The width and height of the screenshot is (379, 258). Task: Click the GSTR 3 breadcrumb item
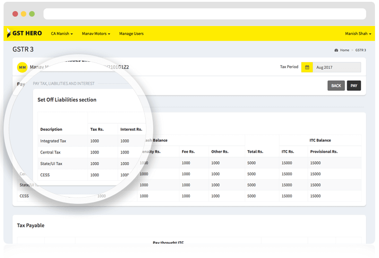tap(361, 50)
